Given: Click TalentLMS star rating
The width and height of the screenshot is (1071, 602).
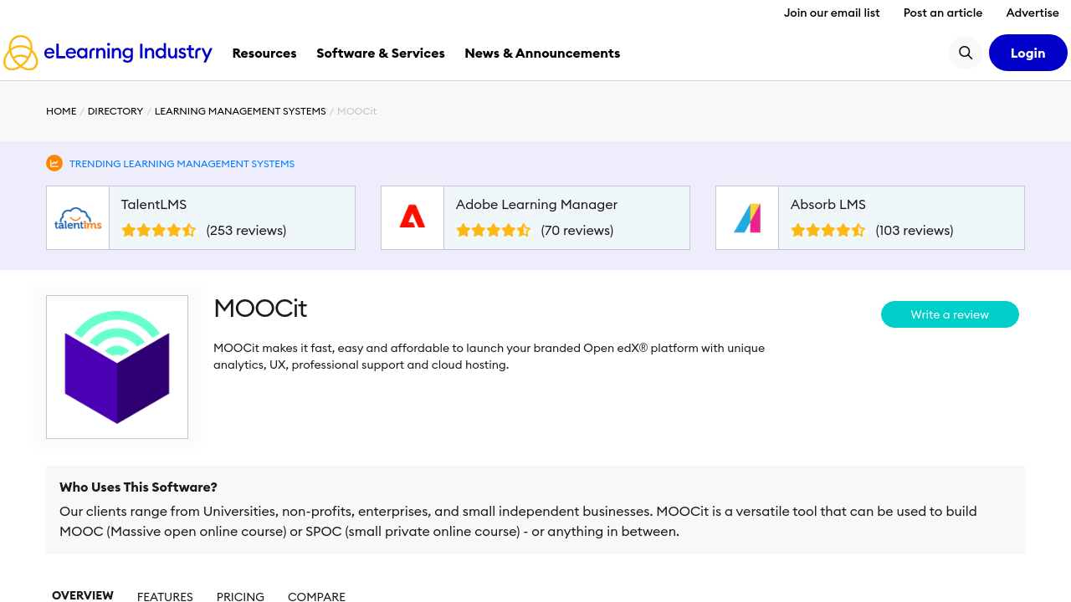Looking at the screenshot, I should point(159,231).
